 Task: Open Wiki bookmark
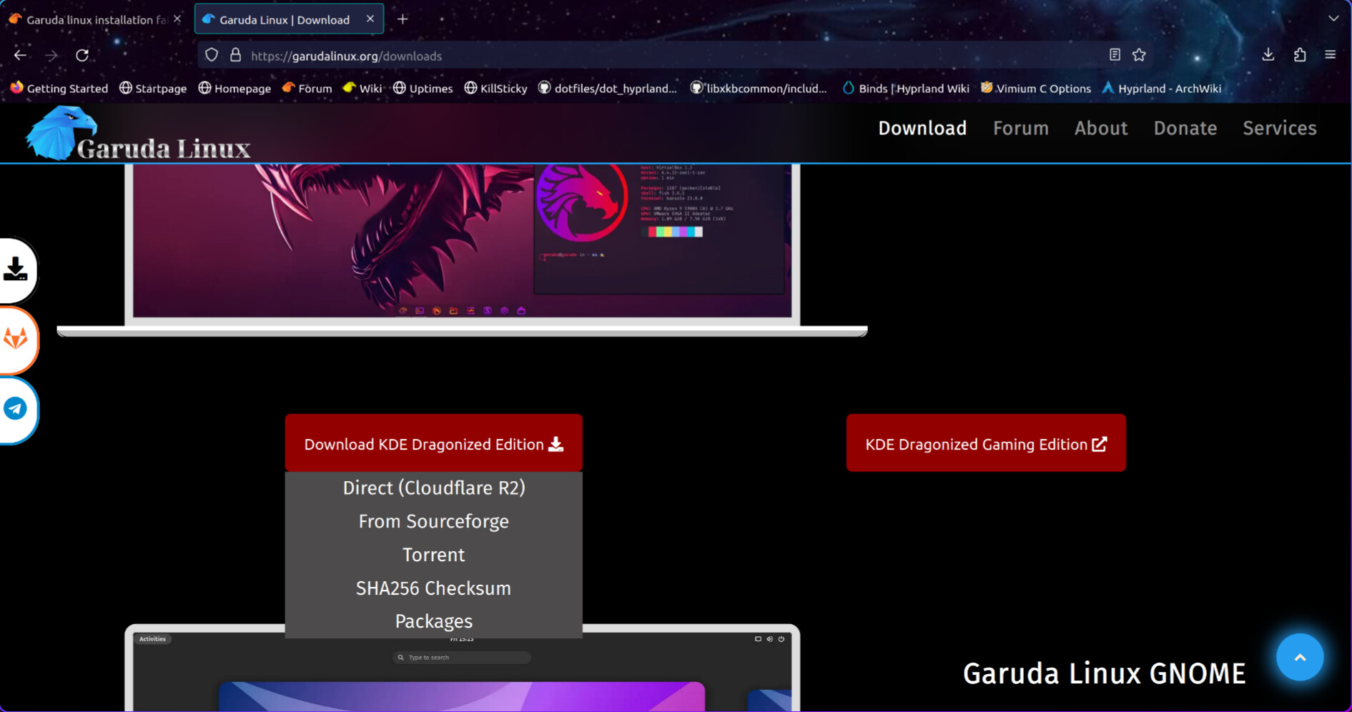pyautogui.click(x=362, y=88)
